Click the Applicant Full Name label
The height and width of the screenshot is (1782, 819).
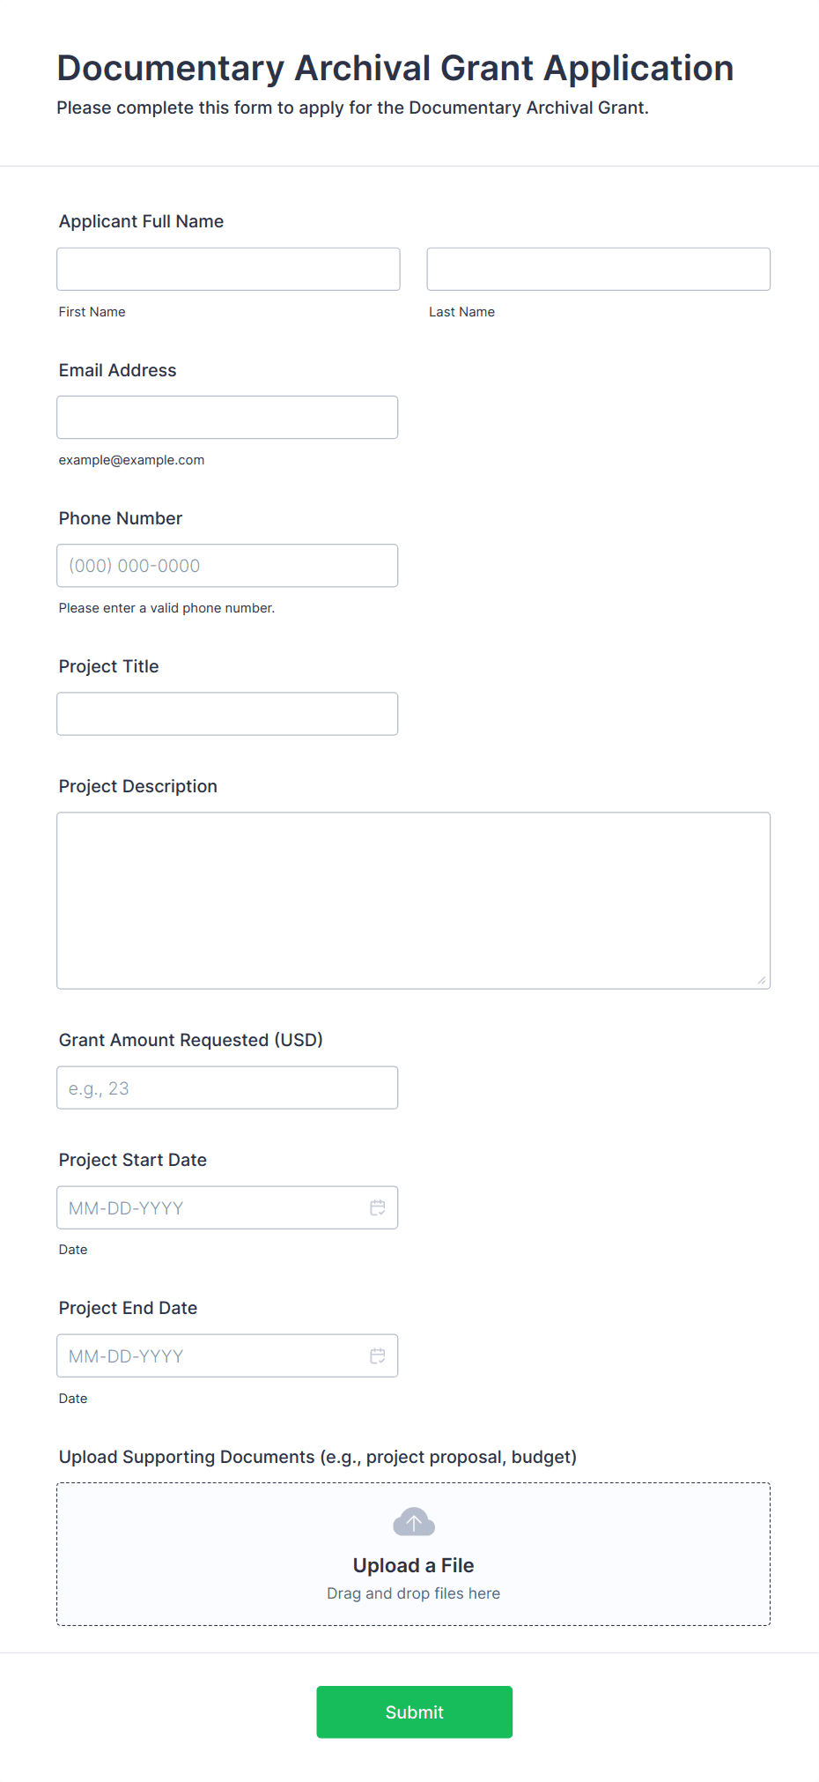coord(141,221)
